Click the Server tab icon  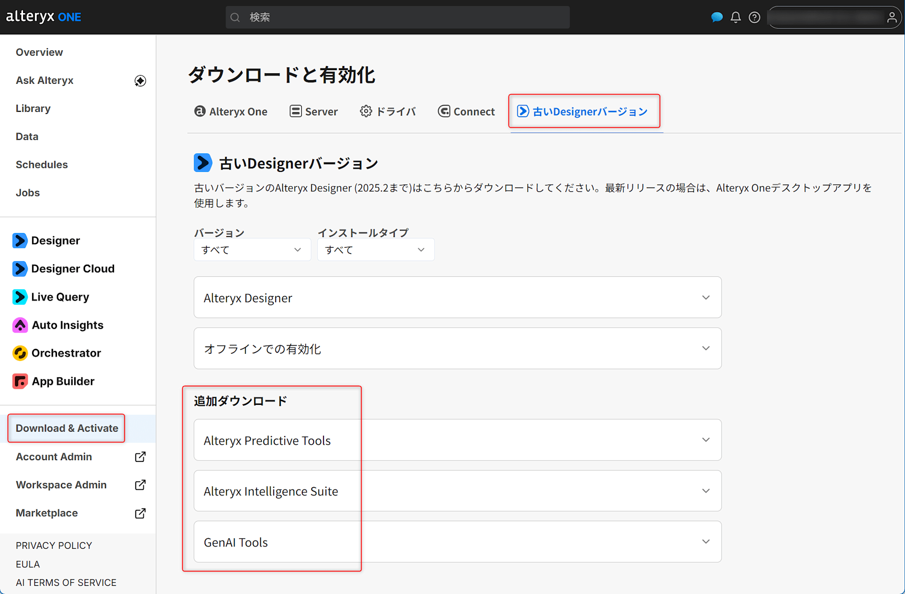coord(295,111)
